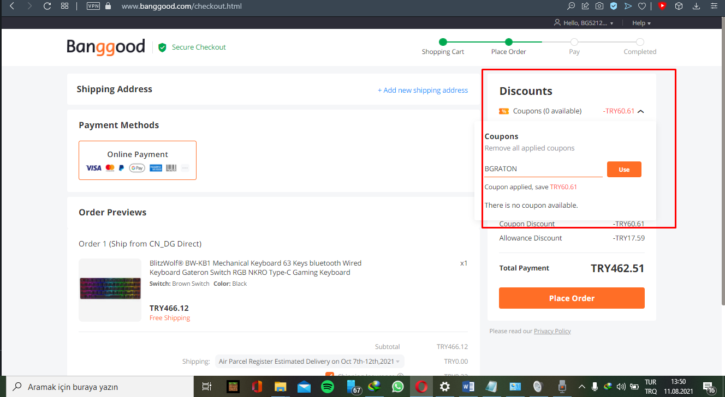Open the browser downloads icon
Screen dimensions: 725x397
pyautogui.click(x=696, y=7)
